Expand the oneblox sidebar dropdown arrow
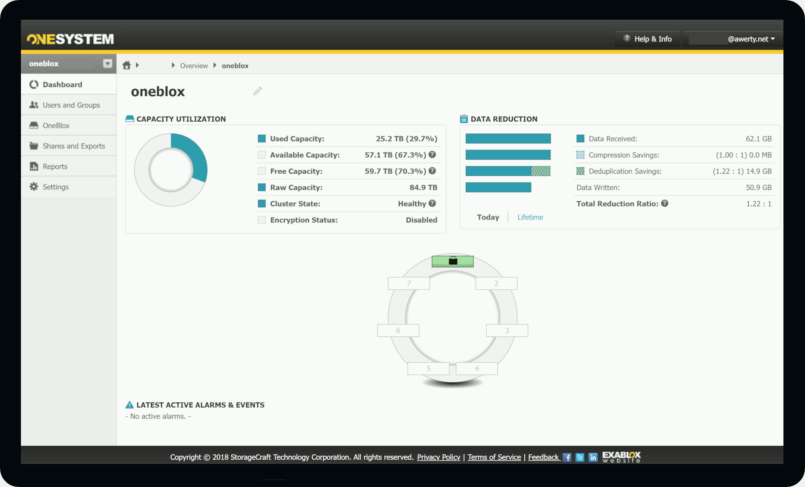 (107, 63)
